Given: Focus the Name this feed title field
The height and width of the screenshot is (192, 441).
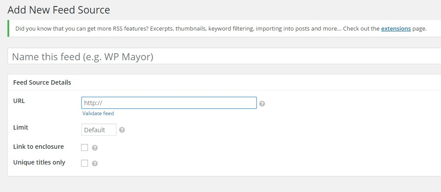Looking at the screenshot, I should [x=219, y=57].
